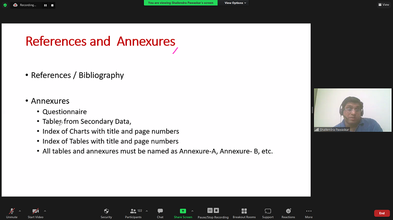Image resolution: width=393 pixels, height=220 pixels.
Task: Expand the arrow beside Share Screen
Action: click(x=192, y=211)
